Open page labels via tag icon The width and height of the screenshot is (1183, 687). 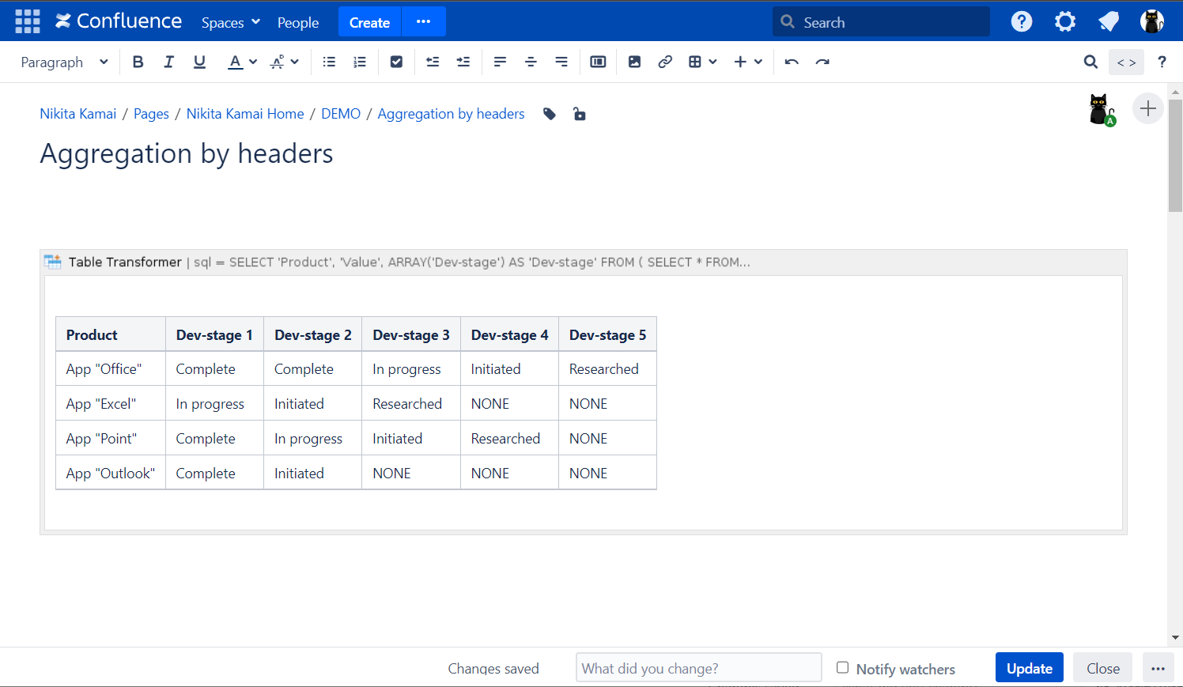click(x=550, y=114)
